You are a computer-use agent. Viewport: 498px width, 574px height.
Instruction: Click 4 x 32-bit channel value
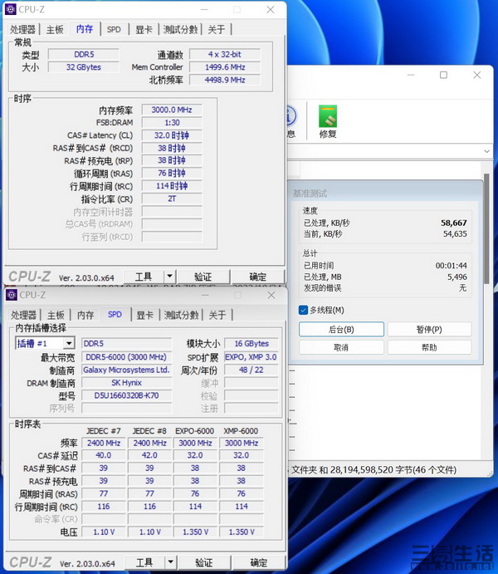225,55
